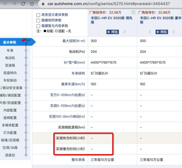The image size is (182, 168).
Task: Click 领先版 top speed value 160
Action: click(93, 84)
